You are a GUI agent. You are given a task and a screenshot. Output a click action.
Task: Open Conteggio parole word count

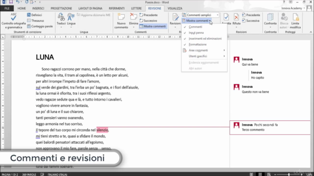click(40, 26)
